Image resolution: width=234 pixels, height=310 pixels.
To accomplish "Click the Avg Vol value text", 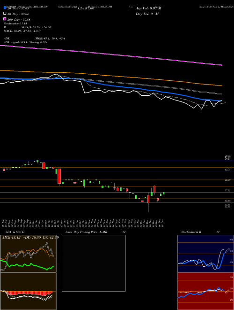I will 148,8.
